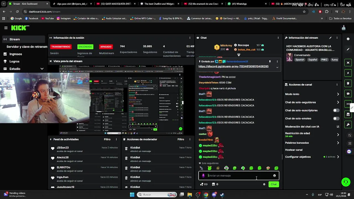The image size is (354, 199).
Task: Open Ingresos in the sidebar
Action: tap(15, 54)
